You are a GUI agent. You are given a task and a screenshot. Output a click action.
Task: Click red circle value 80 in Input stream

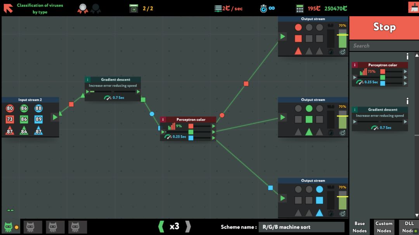pos(10,108)
